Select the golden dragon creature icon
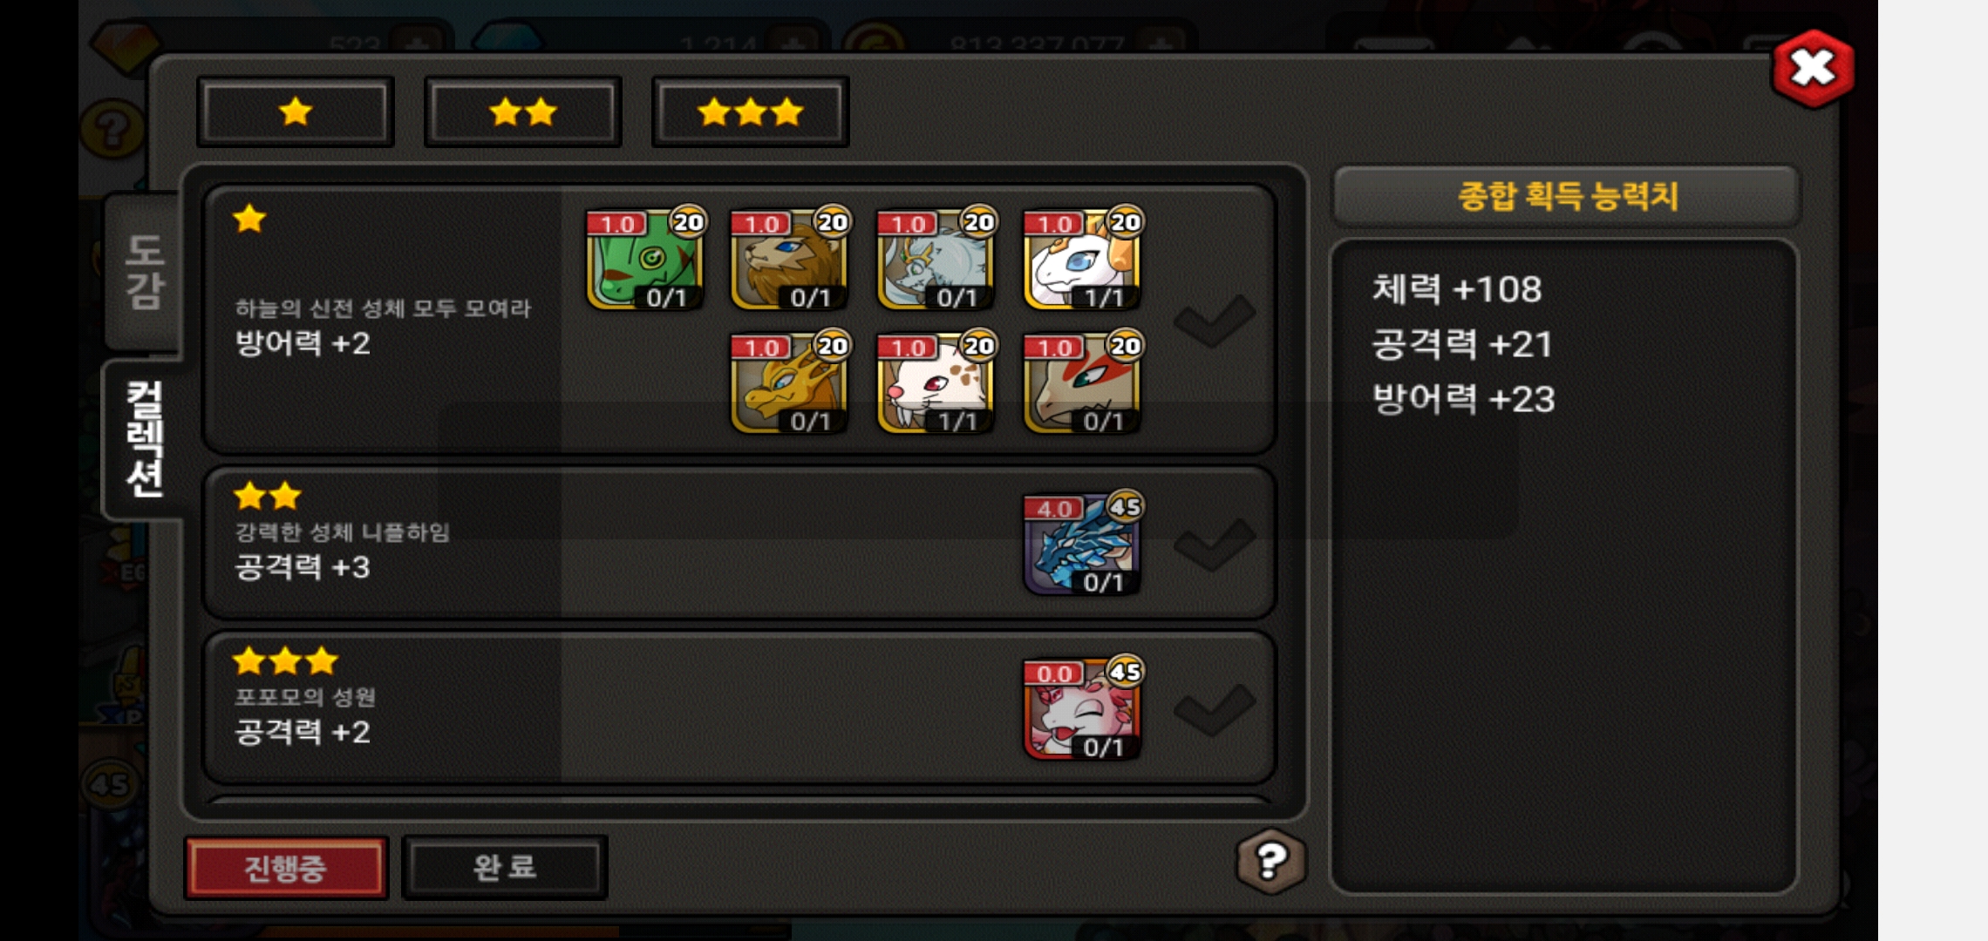The height and width of the screenshot is (941, 1988). click(x=789, y=383)
